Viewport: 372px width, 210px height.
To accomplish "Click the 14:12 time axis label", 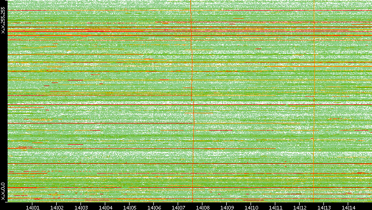I will point(300,207).
